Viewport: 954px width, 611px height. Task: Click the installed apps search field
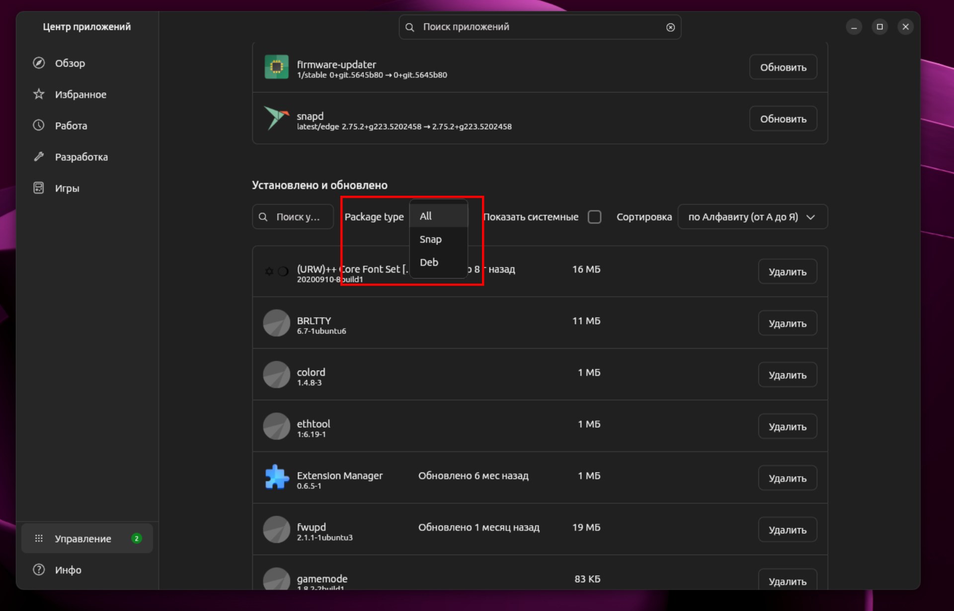(297, 217)
